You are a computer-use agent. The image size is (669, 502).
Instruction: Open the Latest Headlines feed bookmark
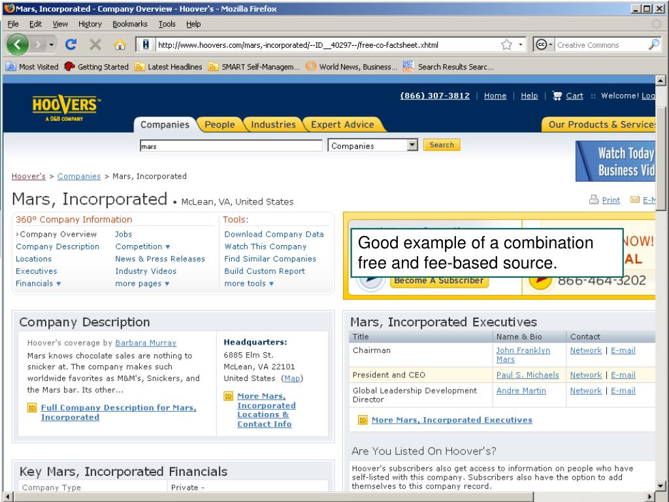coord(168,67)
